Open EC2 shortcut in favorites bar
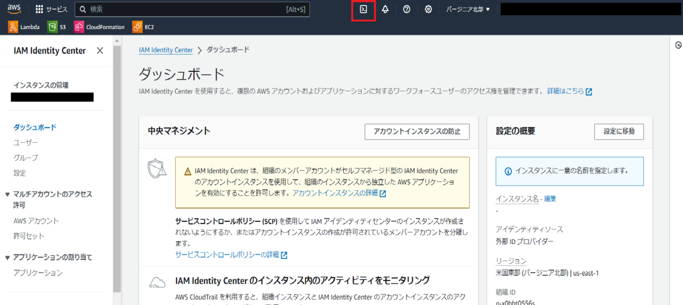683x305 pixels. [x=143, y=27]
